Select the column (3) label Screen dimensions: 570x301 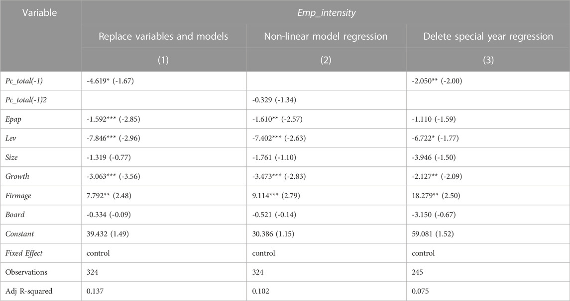[488, 60]
